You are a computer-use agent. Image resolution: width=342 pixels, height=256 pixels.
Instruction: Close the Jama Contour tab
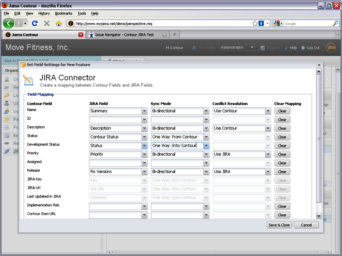[81, 35]
